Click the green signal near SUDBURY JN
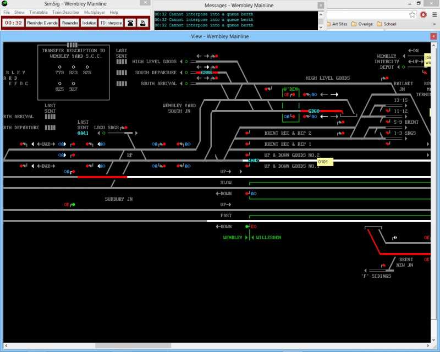 (73, 205)
